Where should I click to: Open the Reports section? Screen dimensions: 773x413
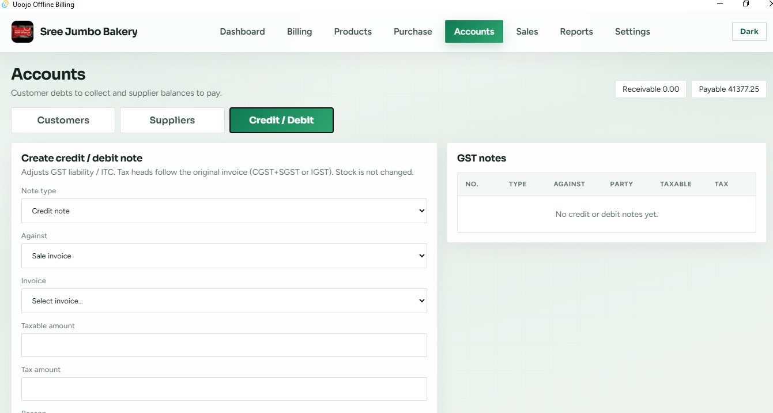(576, 32)
